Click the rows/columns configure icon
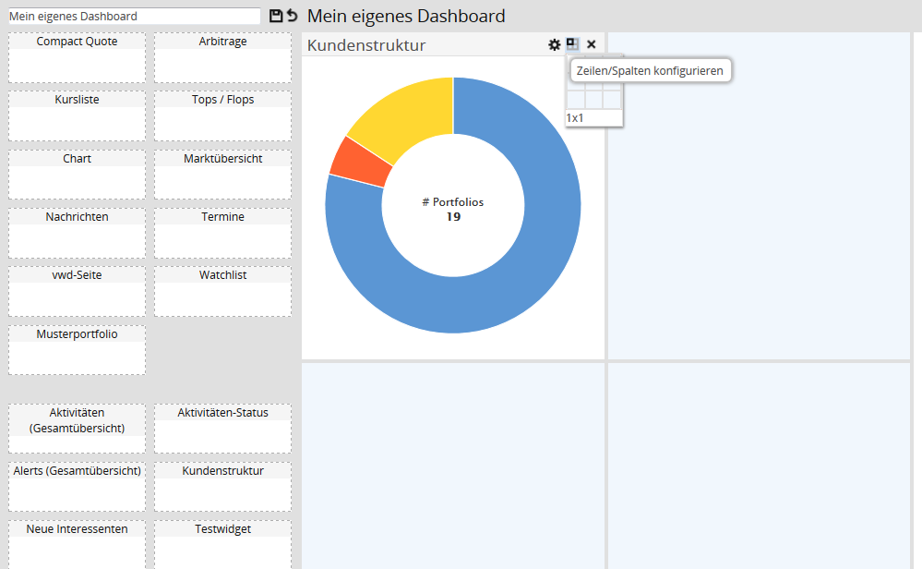The image size is (922, 569). (572, 44)
